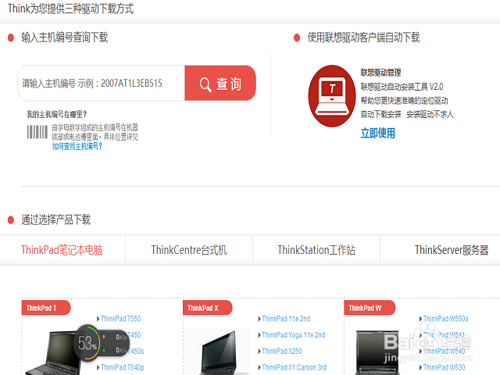Open the ThinkPad T550 link
Viewport: 500px width, 375px height.
(x=120, y=319)
